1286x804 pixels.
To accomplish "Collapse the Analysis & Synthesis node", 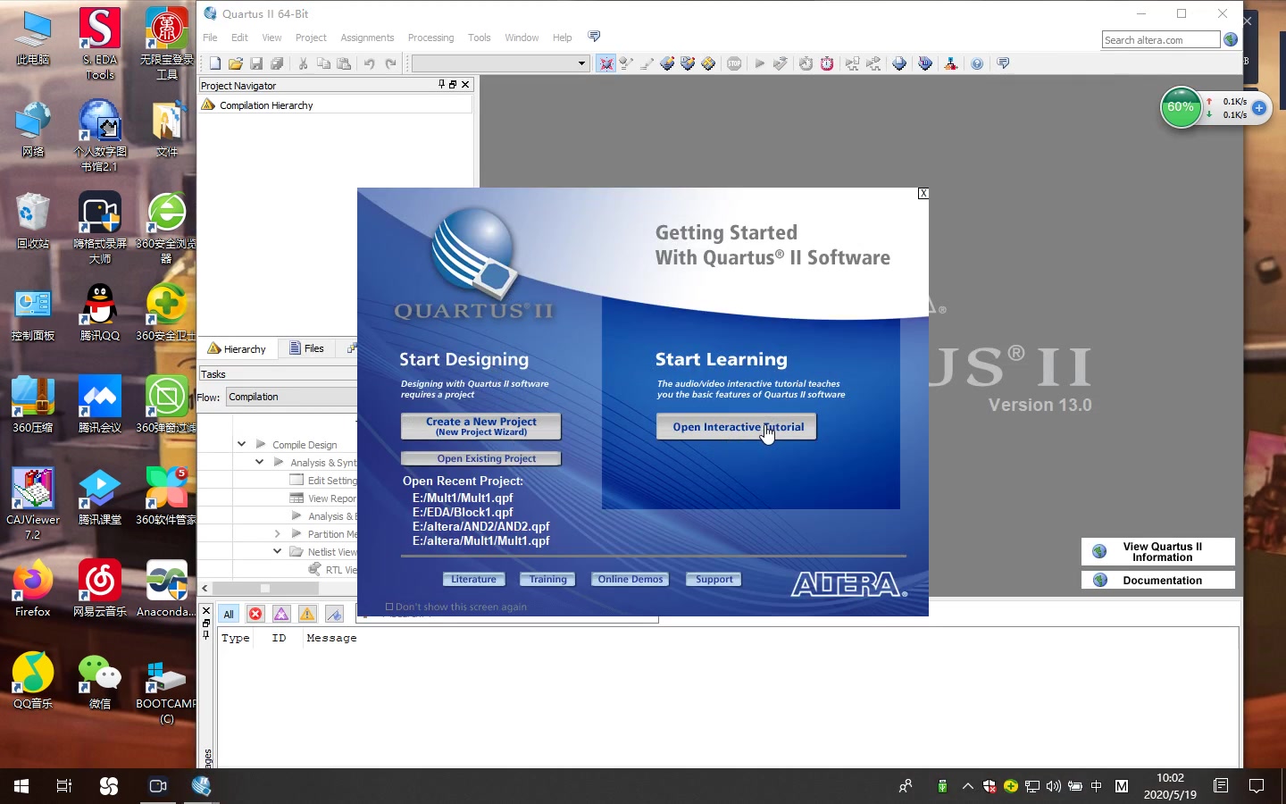I will tap(259, 462).
